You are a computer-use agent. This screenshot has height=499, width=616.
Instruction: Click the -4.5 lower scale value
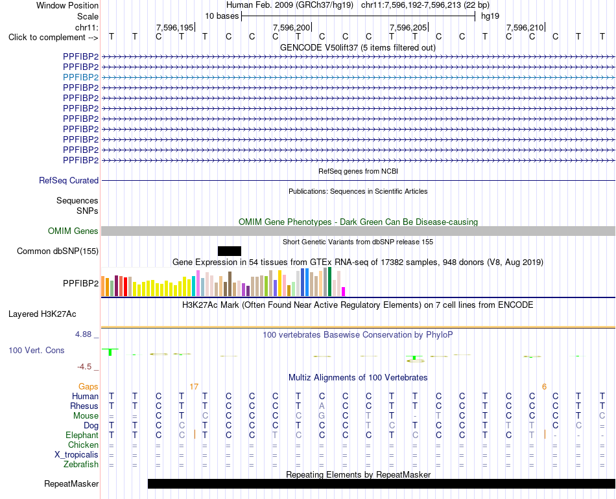click(x=84, y=367)
